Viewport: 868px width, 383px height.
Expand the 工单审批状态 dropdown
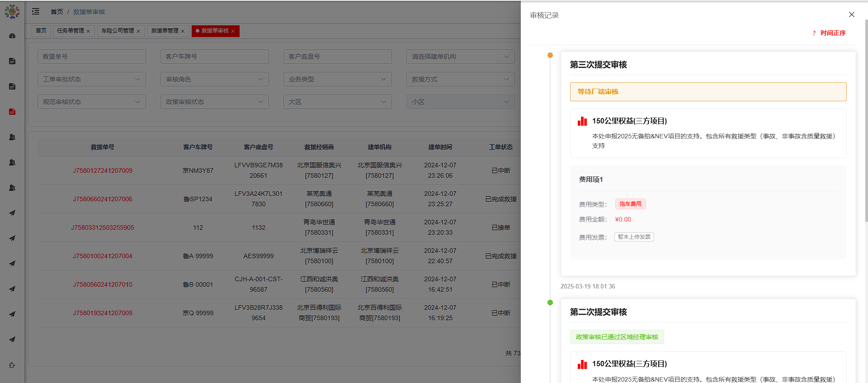[92, 79]
